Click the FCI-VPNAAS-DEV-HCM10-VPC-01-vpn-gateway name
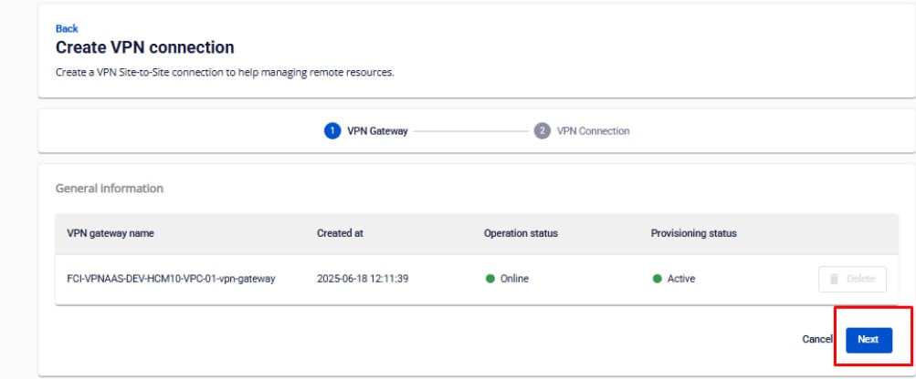This screenshot has width=916, height=379. (x=171, y=279)
